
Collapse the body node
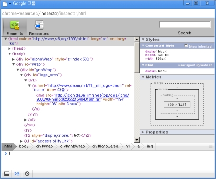click(9, 54)
